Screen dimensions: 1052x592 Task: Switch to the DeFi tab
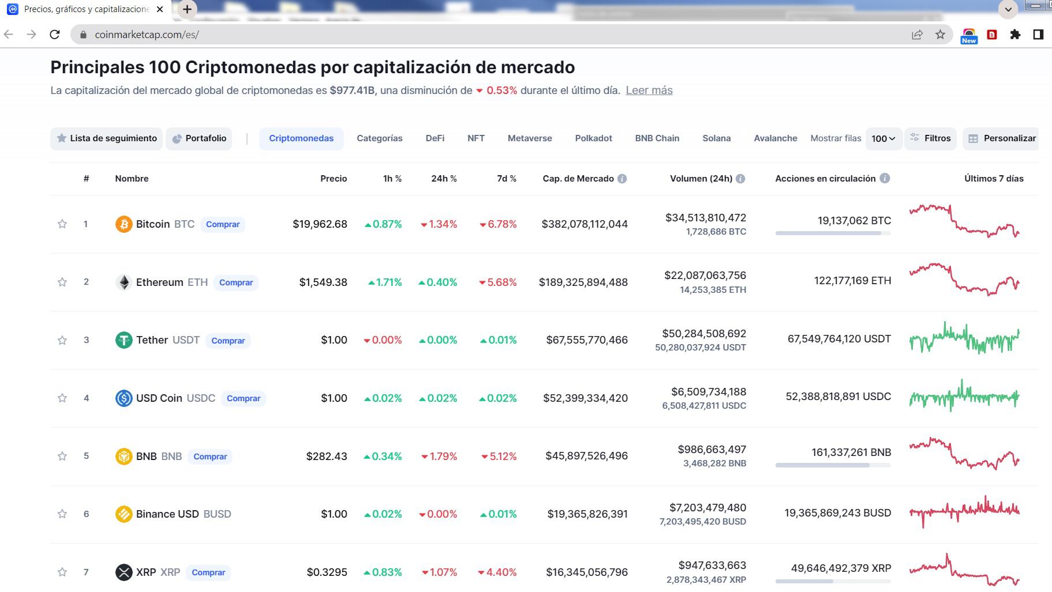click(435, 139)
